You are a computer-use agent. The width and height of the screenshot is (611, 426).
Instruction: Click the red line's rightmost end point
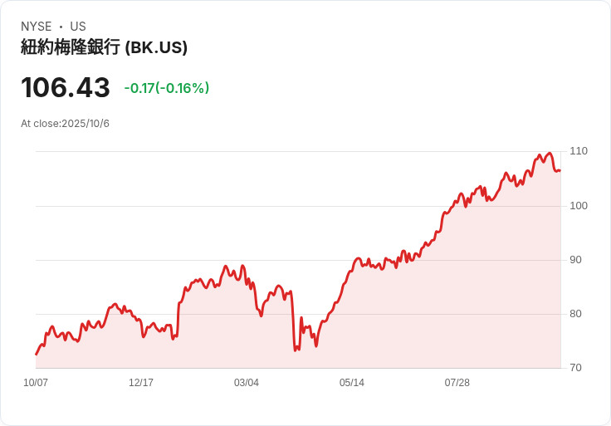pyautogui.click(x=560, y=170)
